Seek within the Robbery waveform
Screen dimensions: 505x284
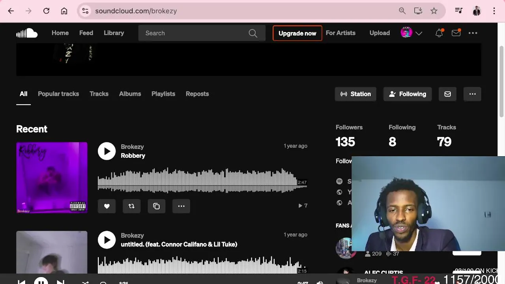click(202, 180)
